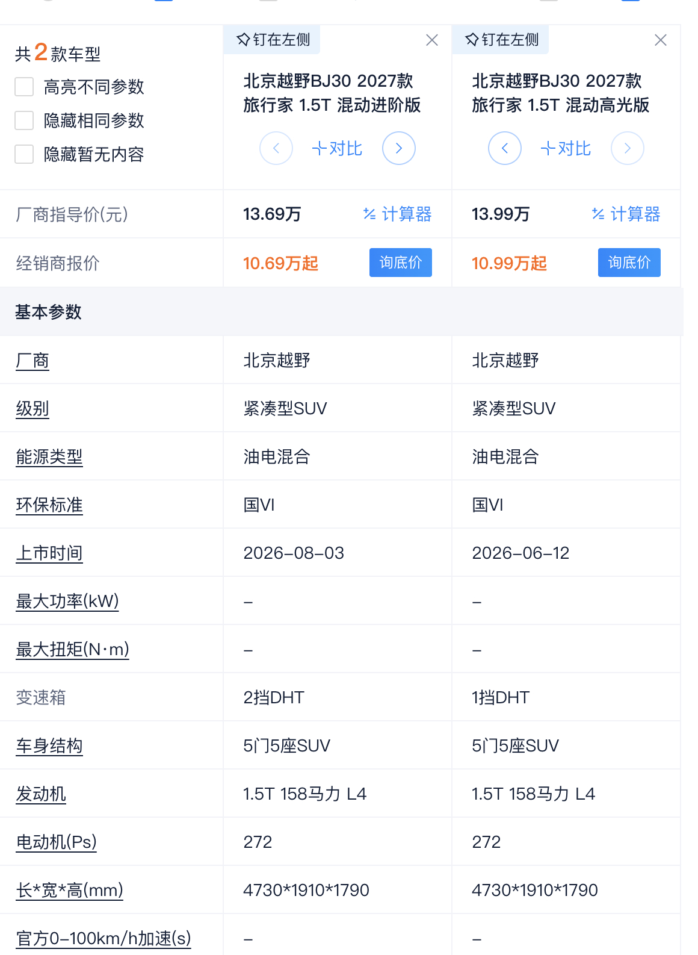Open 计算器 for the 13.69万 model

coord(398,214)
